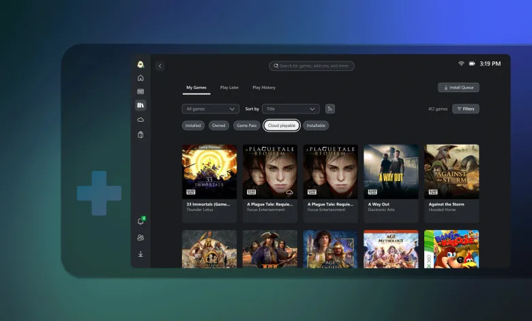Screen dimensions: 532x321
Task: Check notifications bell with badge
Action: point(141,221)
